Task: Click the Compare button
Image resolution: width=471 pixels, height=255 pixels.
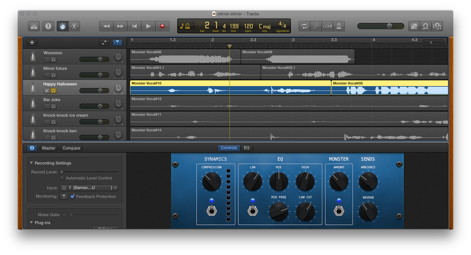Action: (x=71, y=148)
